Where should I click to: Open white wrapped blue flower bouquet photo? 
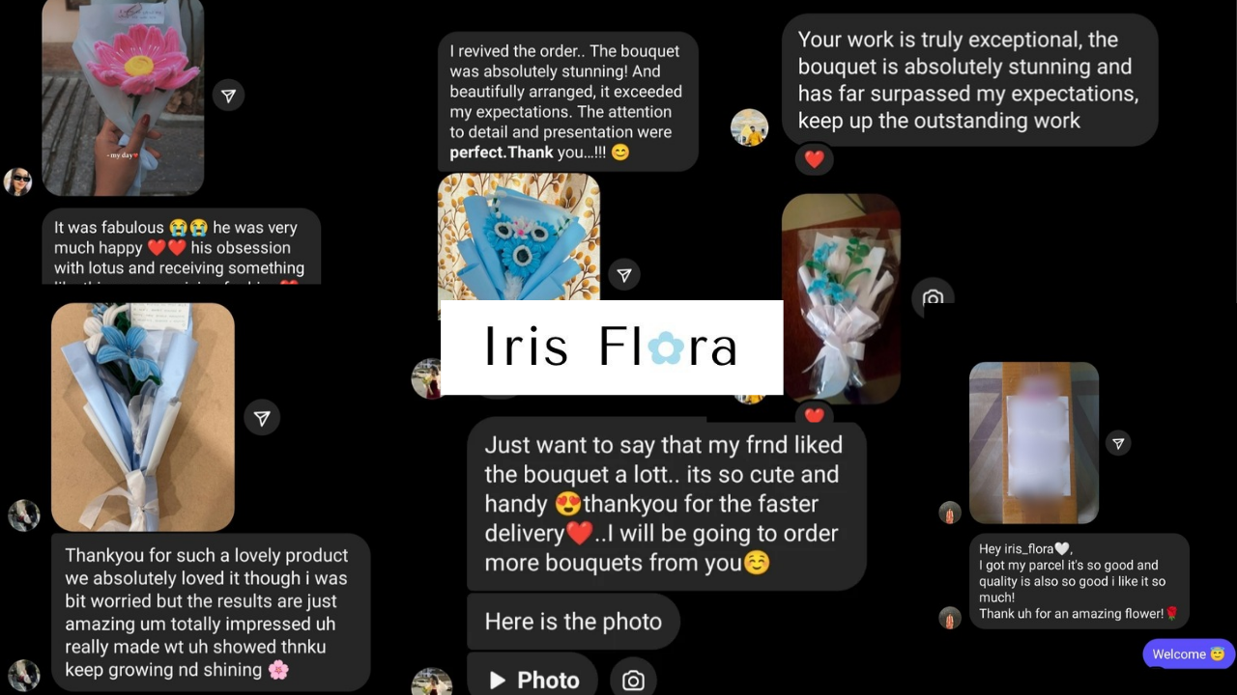click(841, 298)
